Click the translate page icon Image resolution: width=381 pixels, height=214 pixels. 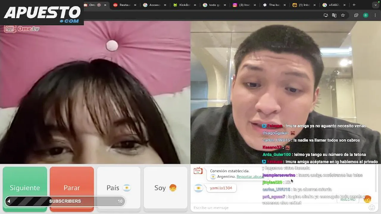click(x=335, y=15)
